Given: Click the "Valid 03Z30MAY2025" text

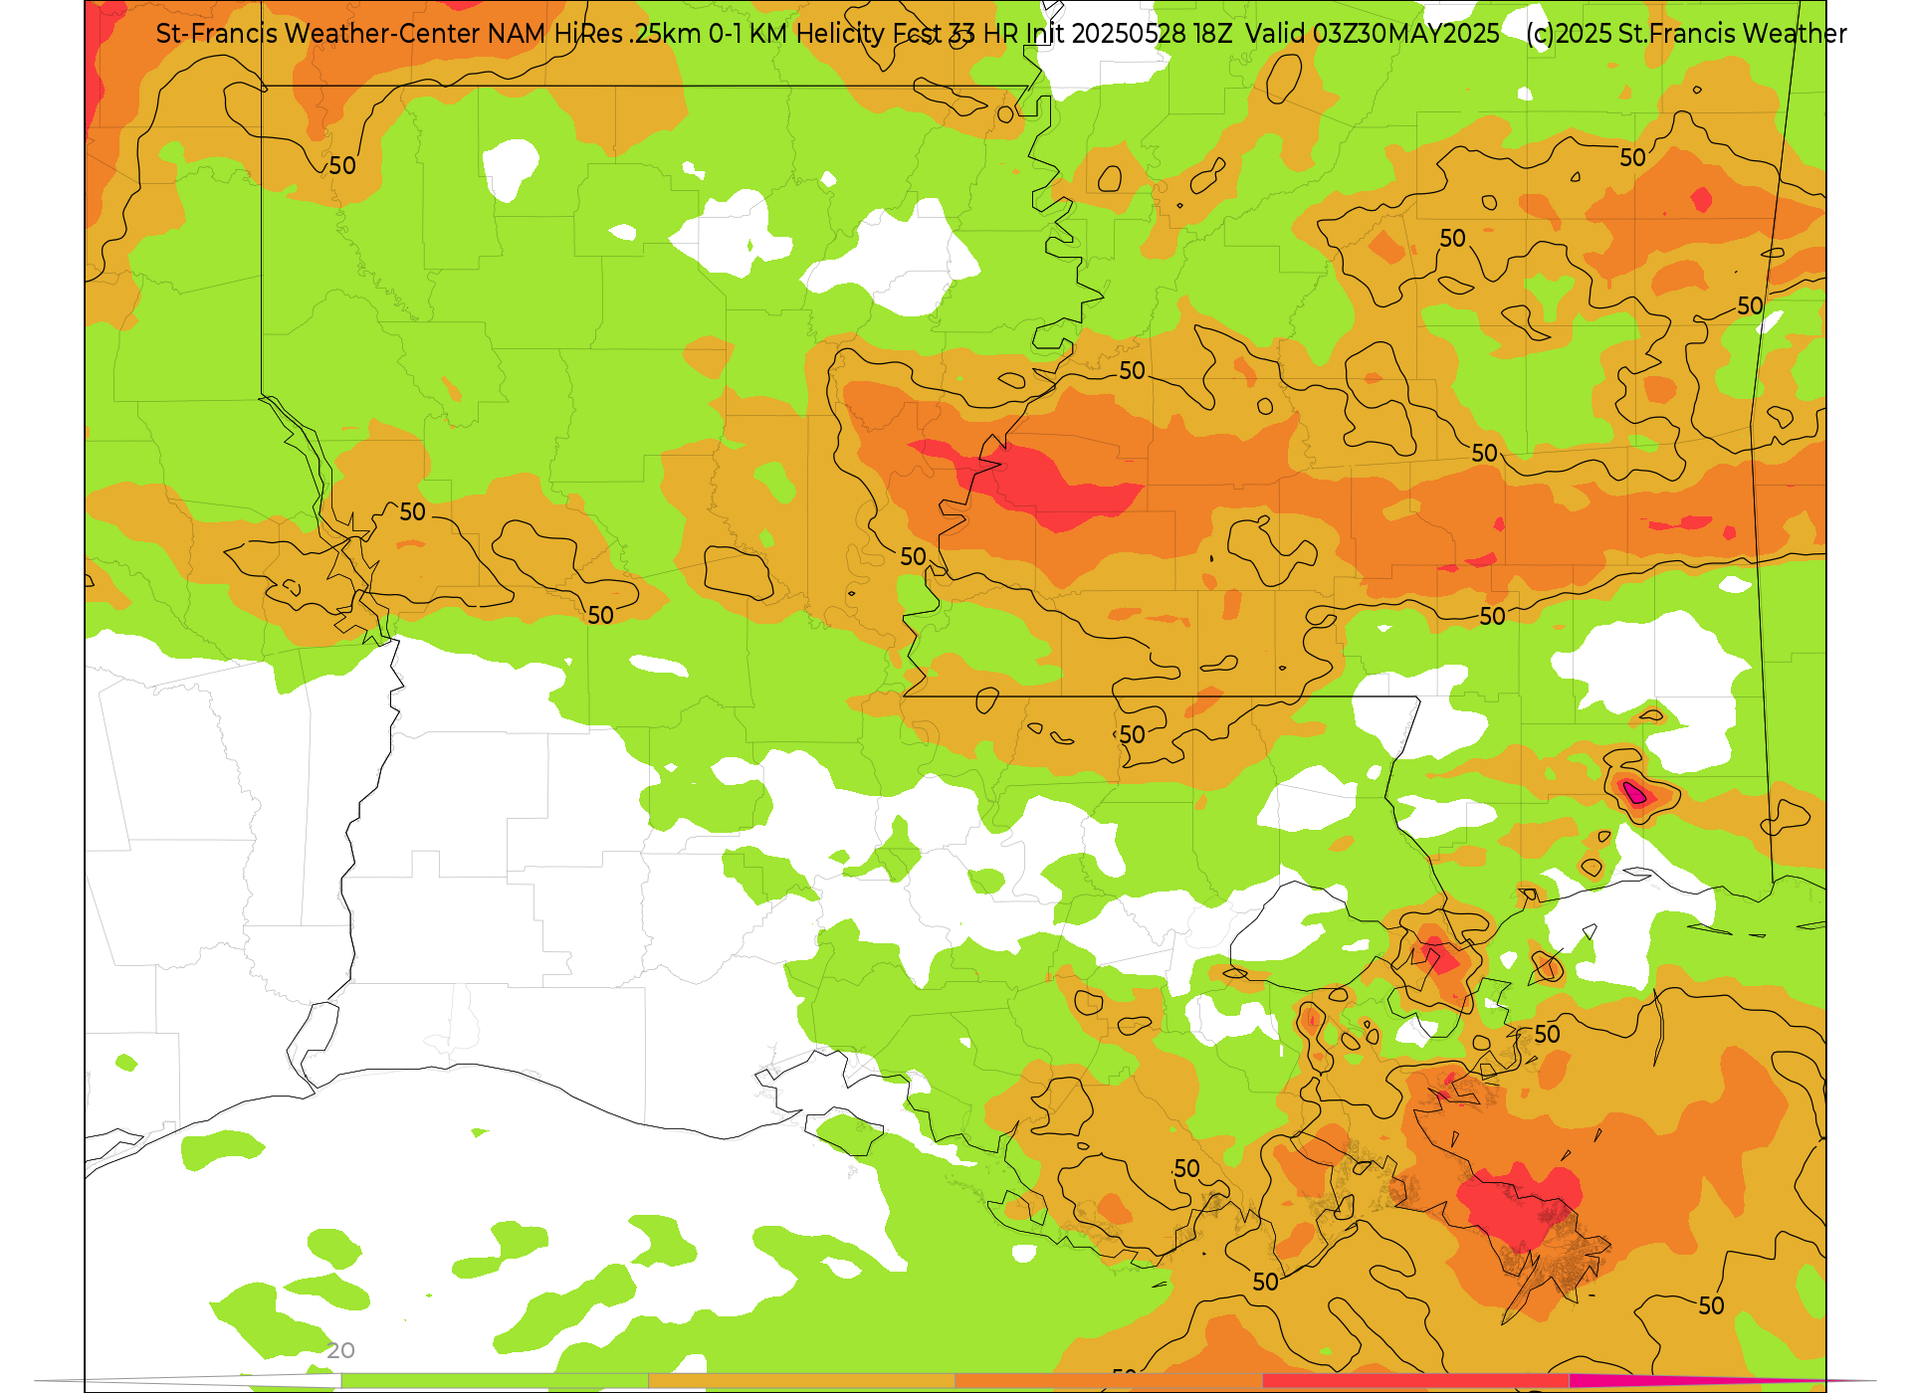Looking at the screenshot, I should [1373, 34].
